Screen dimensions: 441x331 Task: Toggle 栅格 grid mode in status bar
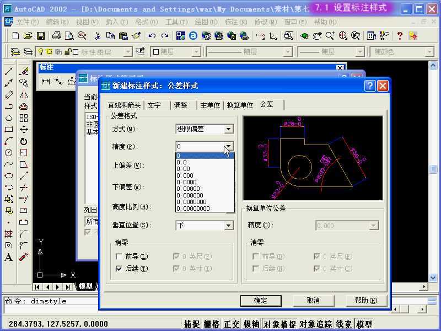coord(212,324)
